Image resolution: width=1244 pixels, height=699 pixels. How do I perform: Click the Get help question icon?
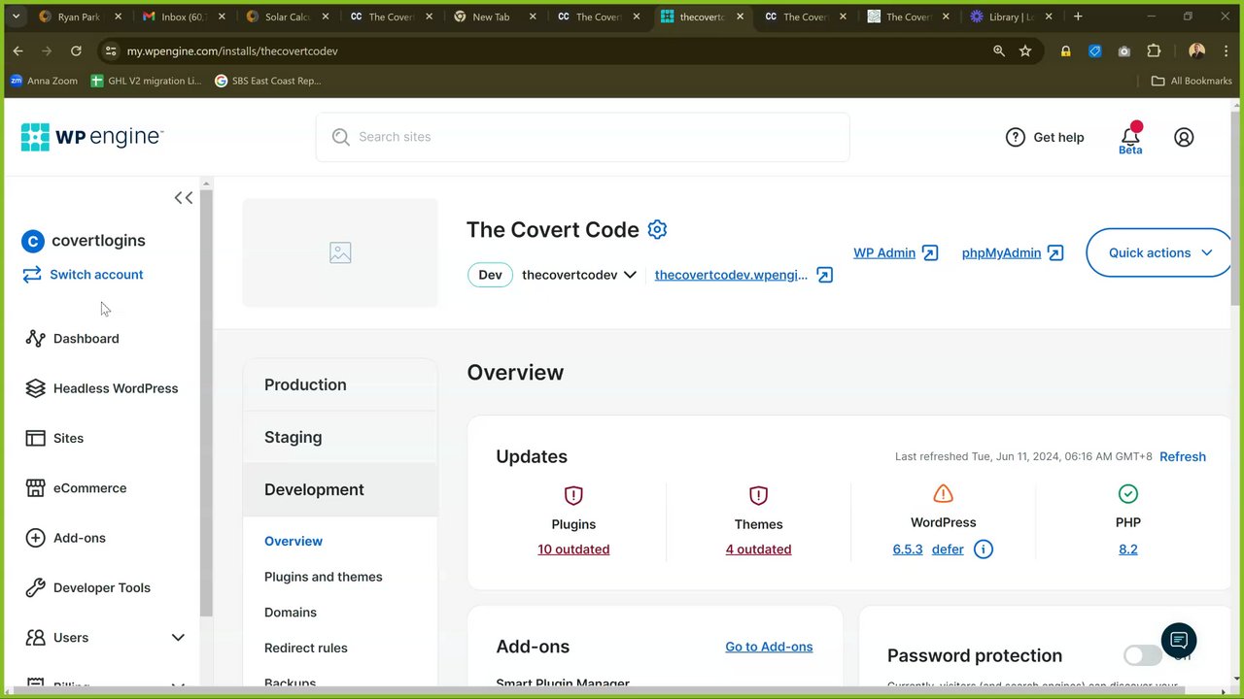coord(1016,137)
